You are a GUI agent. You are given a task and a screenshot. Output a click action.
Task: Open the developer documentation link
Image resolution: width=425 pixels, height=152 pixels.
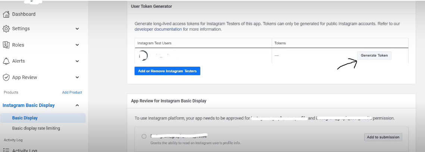(x=158, y=29)
